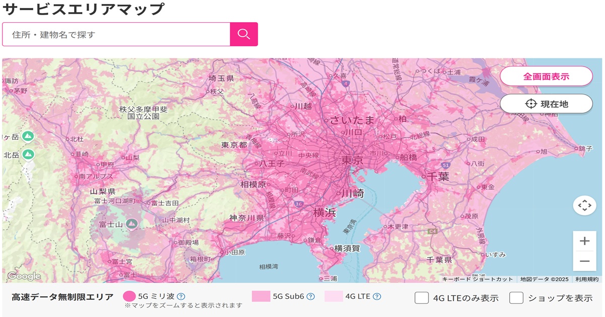605x317 pixels.
Task: Click the 4G LTE legend color swatch
Action: (334, 296)
